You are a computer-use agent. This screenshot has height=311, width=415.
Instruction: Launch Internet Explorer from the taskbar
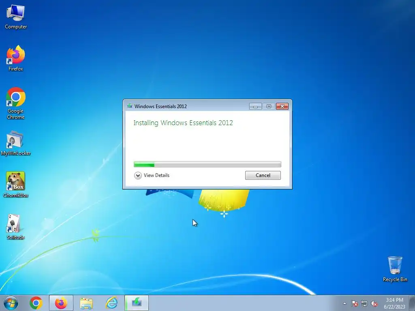(111, 303)
